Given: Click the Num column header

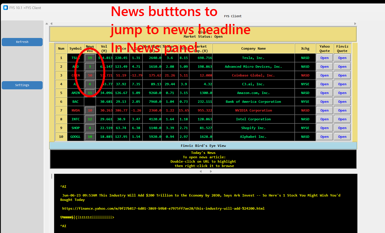Looking at the screenshot, I should click(61, 48).
